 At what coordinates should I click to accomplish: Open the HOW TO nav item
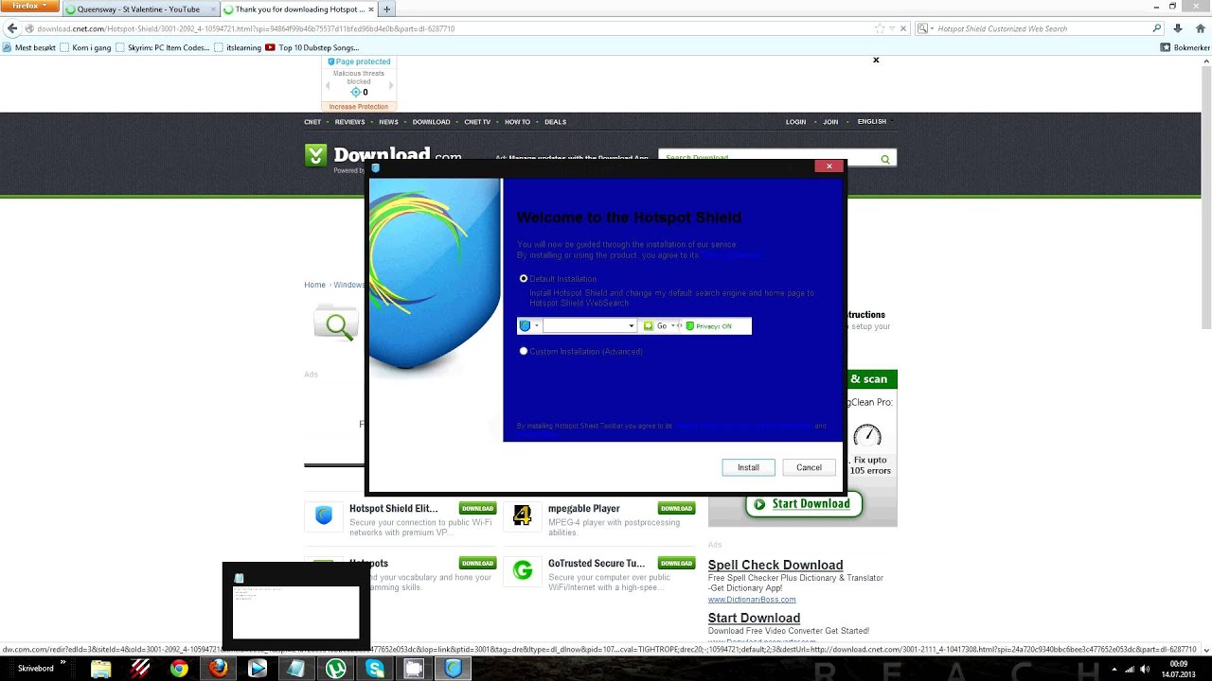[517, 122]
